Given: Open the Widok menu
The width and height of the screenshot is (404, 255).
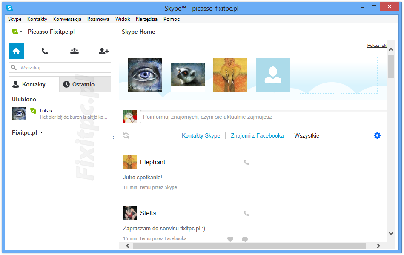Looking at the screenshot, I should click(x=123, y=19).
